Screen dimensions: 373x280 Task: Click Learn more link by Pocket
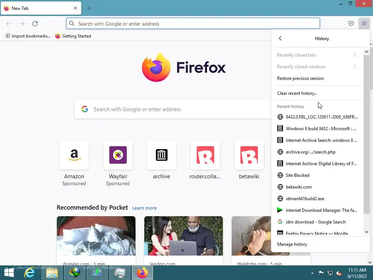point(144,208)
